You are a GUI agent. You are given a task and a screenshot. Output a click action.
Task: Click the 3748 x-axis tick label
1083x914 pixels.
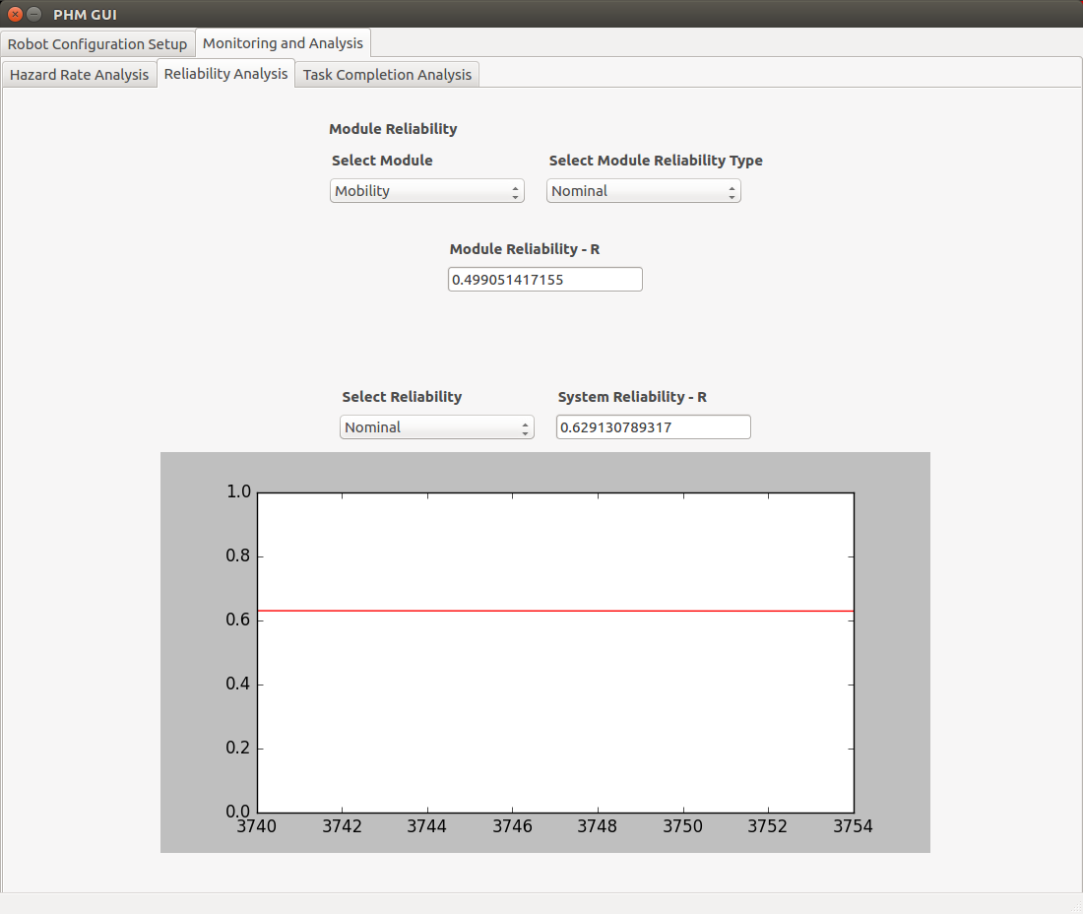click(598, 826)
